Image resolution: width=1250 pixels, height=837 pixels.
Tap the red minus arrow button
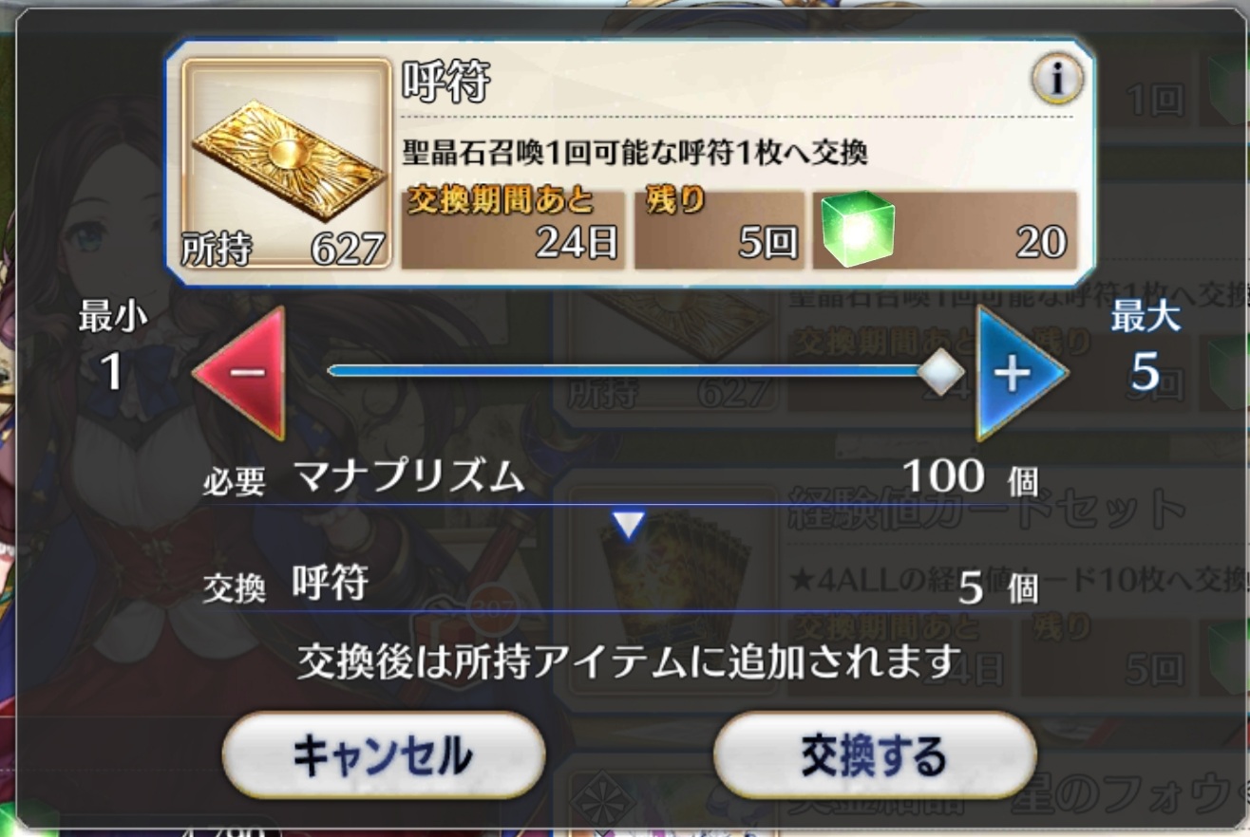coord(239,373)
